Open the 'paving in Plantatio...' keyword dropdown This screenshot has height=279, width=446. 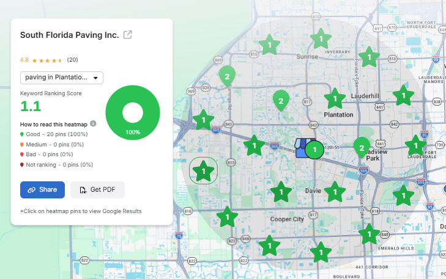(62, 78)
